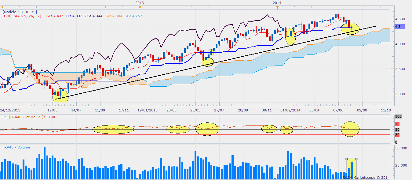Click the SB: 4 257 value

click(133, 16)
